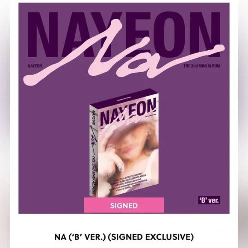Click the small NAYEON label at left
Screen dimensions: 248x248
[35, 66]
